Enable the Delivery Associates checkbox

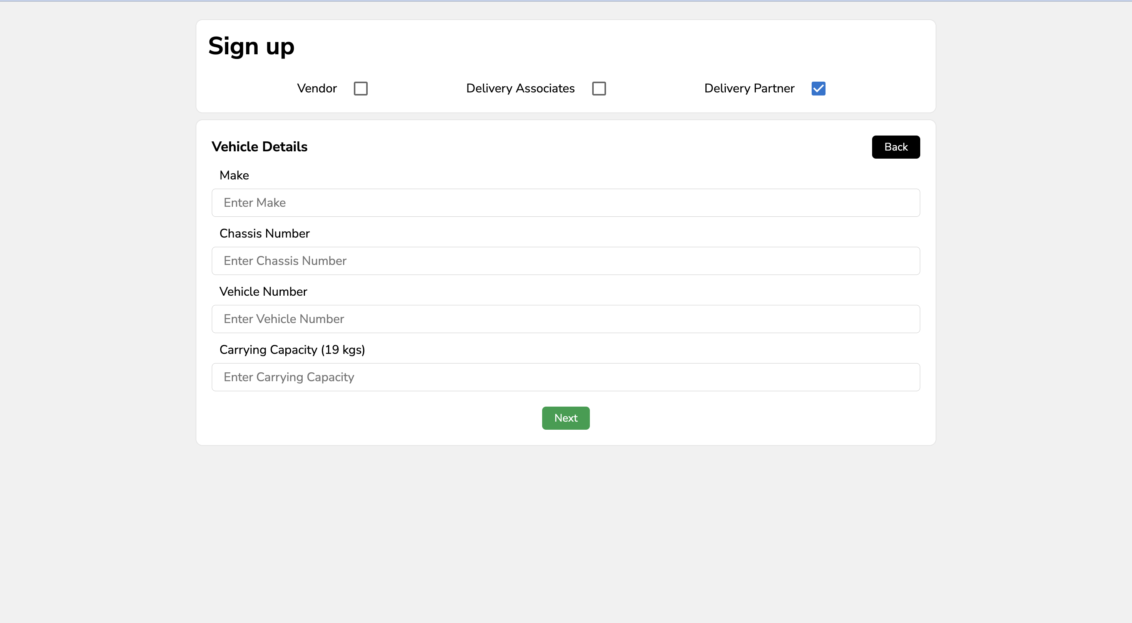(598, 88)
